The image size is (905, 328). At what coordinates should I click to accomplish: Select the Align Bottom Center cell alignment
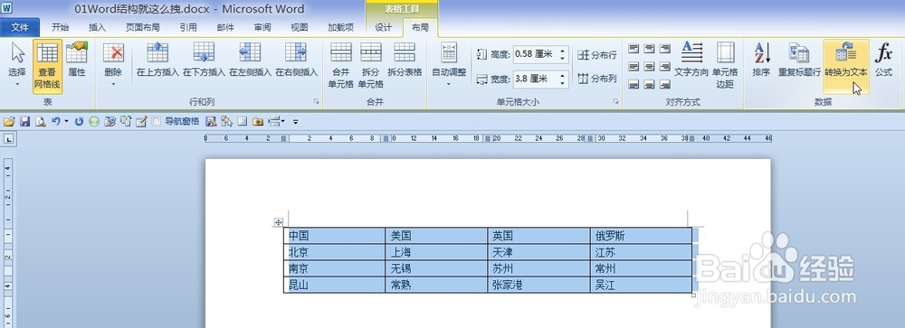(649, 84)
